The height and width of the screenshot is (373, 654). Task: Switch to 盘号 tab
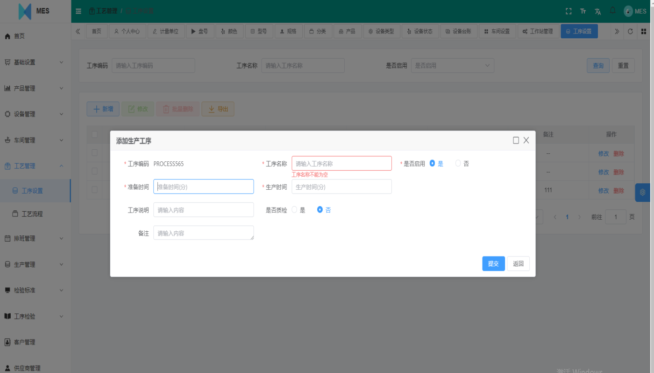coord(200,31)
